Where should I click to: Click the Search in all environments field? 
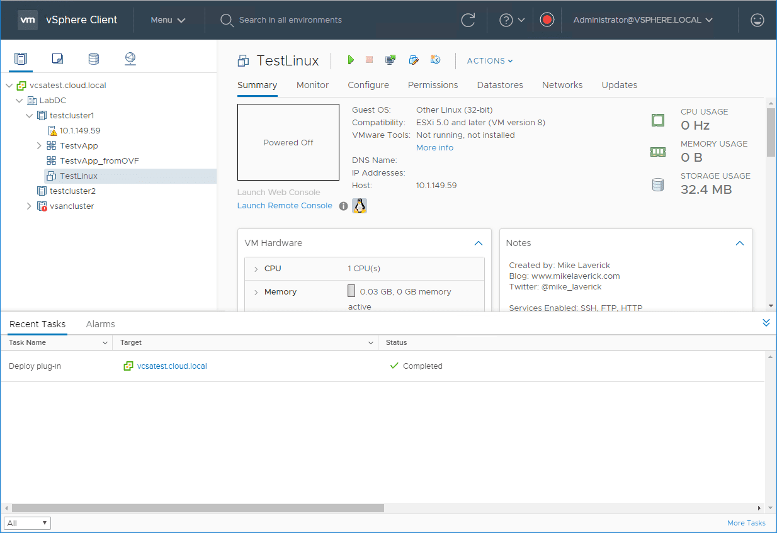click(x=296, y=20)
